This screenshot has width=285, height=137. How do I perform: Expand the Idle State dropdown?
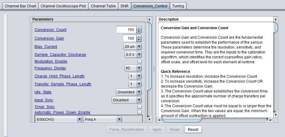129,92
